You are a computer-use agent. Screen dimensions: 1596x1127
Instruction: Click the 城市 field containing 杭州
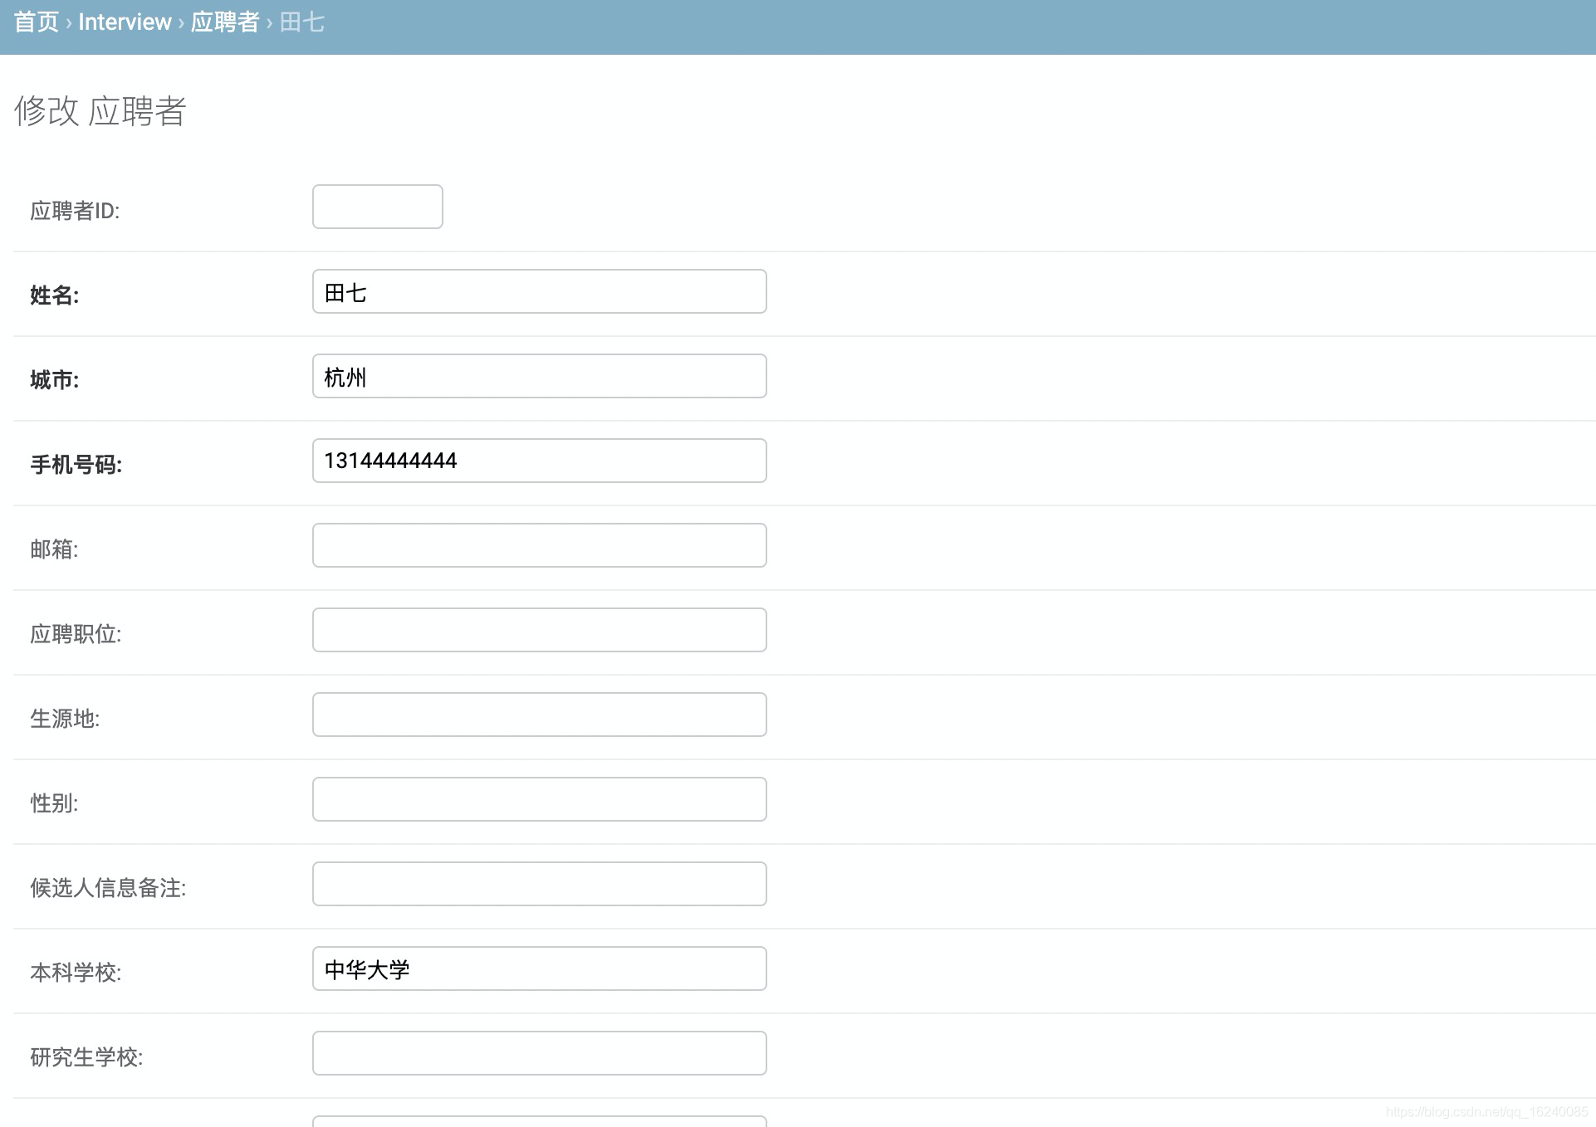point(539,376)
